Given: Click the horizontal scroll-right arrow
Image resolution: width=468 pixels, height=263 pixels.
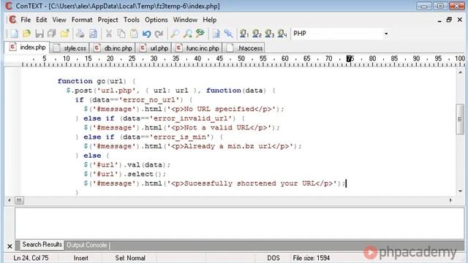Looking at the screenshot, I should coord(450,200).
